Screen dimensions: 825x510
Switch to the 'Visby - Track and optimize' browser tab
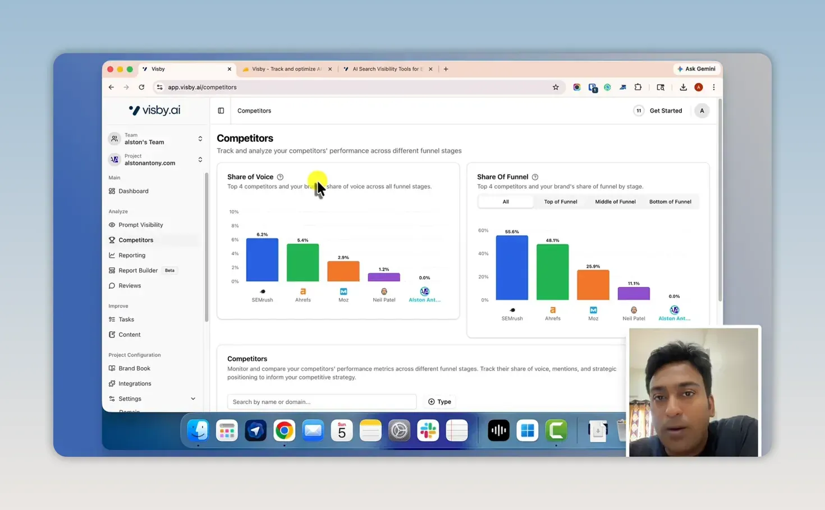(286, 69)
